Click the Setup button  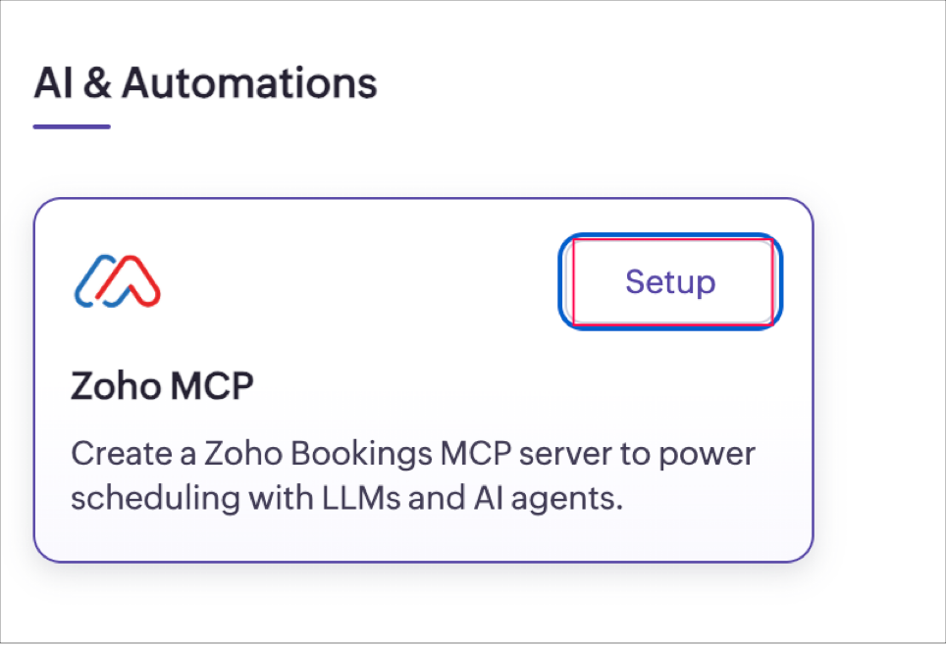[670, 282]
